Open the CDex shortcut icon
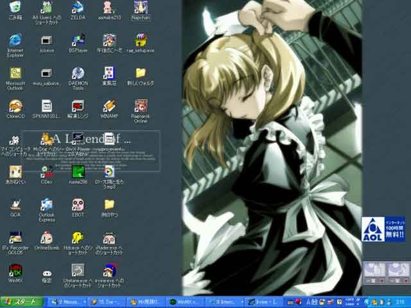 (x=46, y=172)
